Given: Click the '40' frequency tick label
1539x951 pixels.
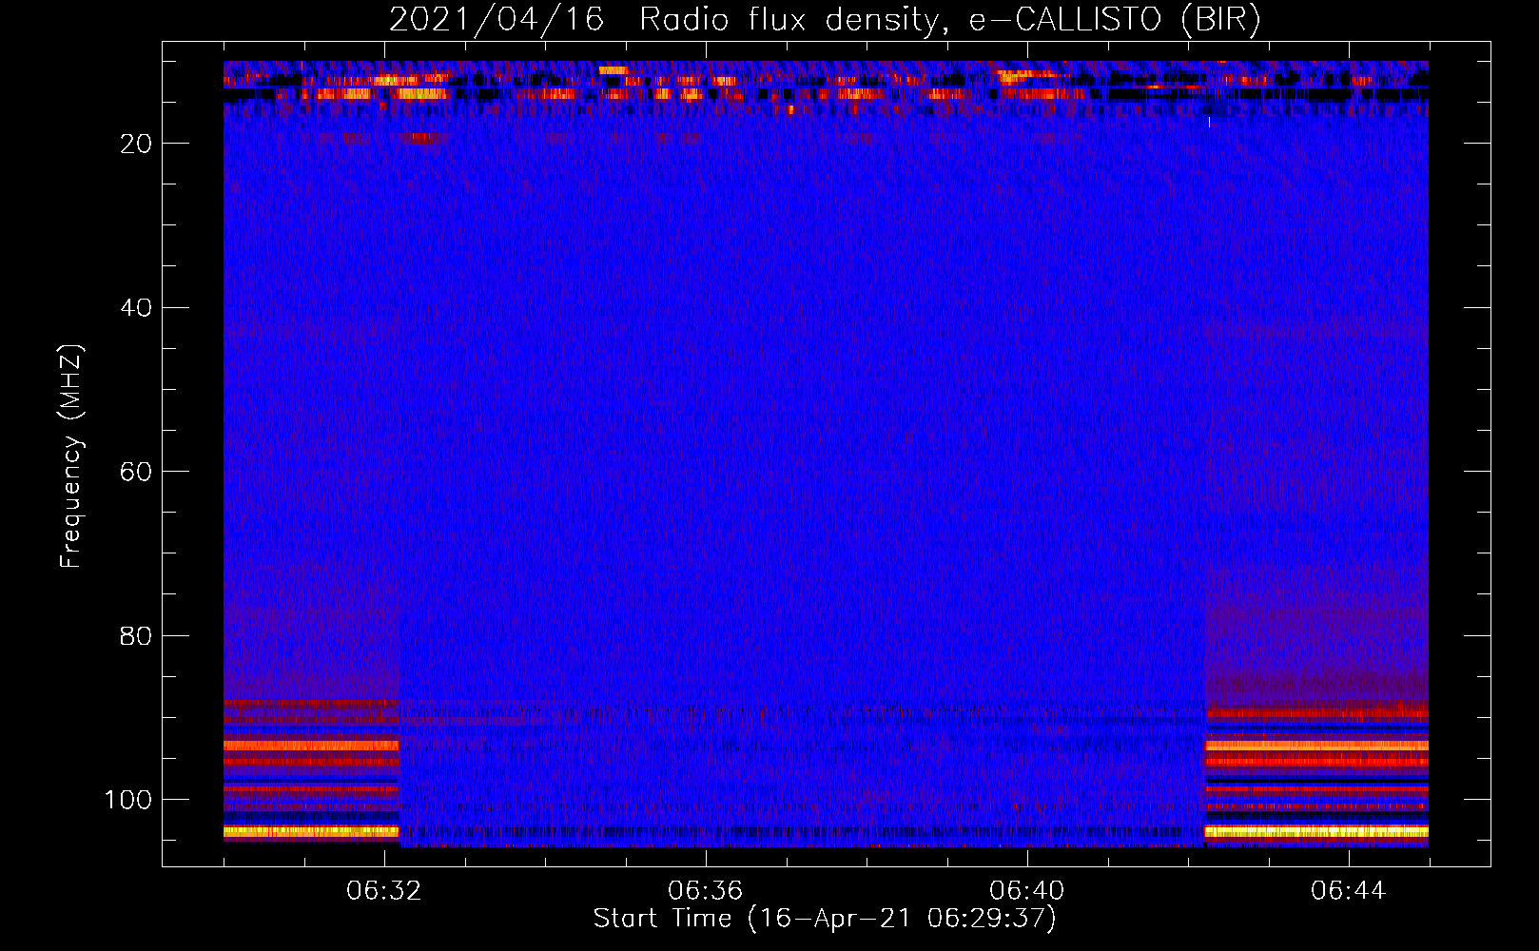Looking at the screenshot, I should pos(136,308).
